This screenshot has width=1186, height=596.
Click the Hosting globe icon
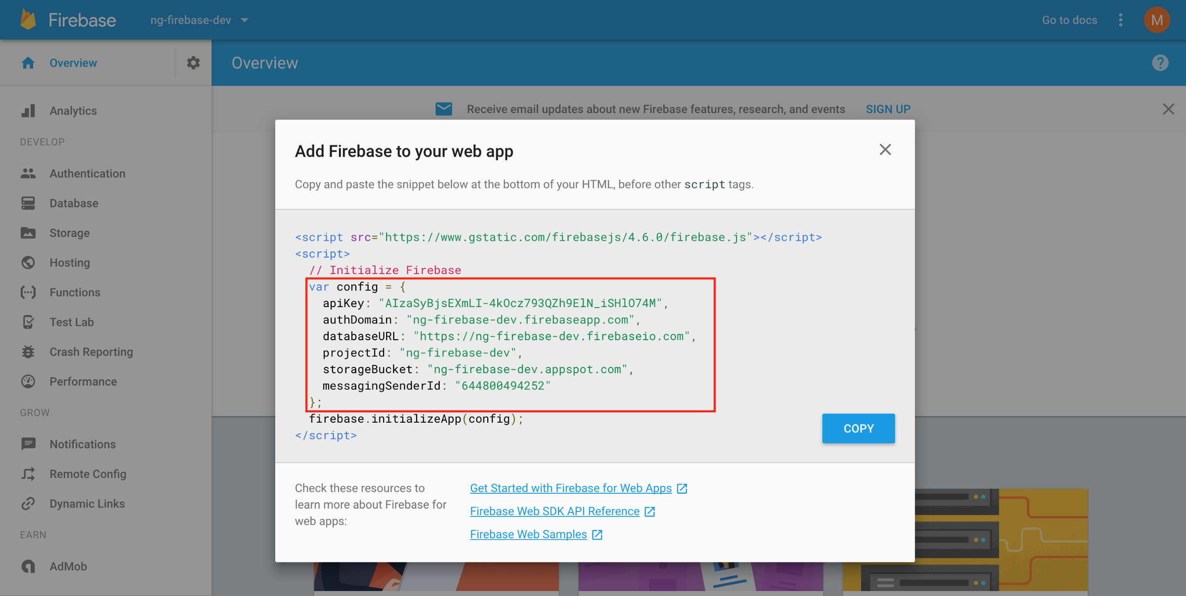click(x=28, y=263)
